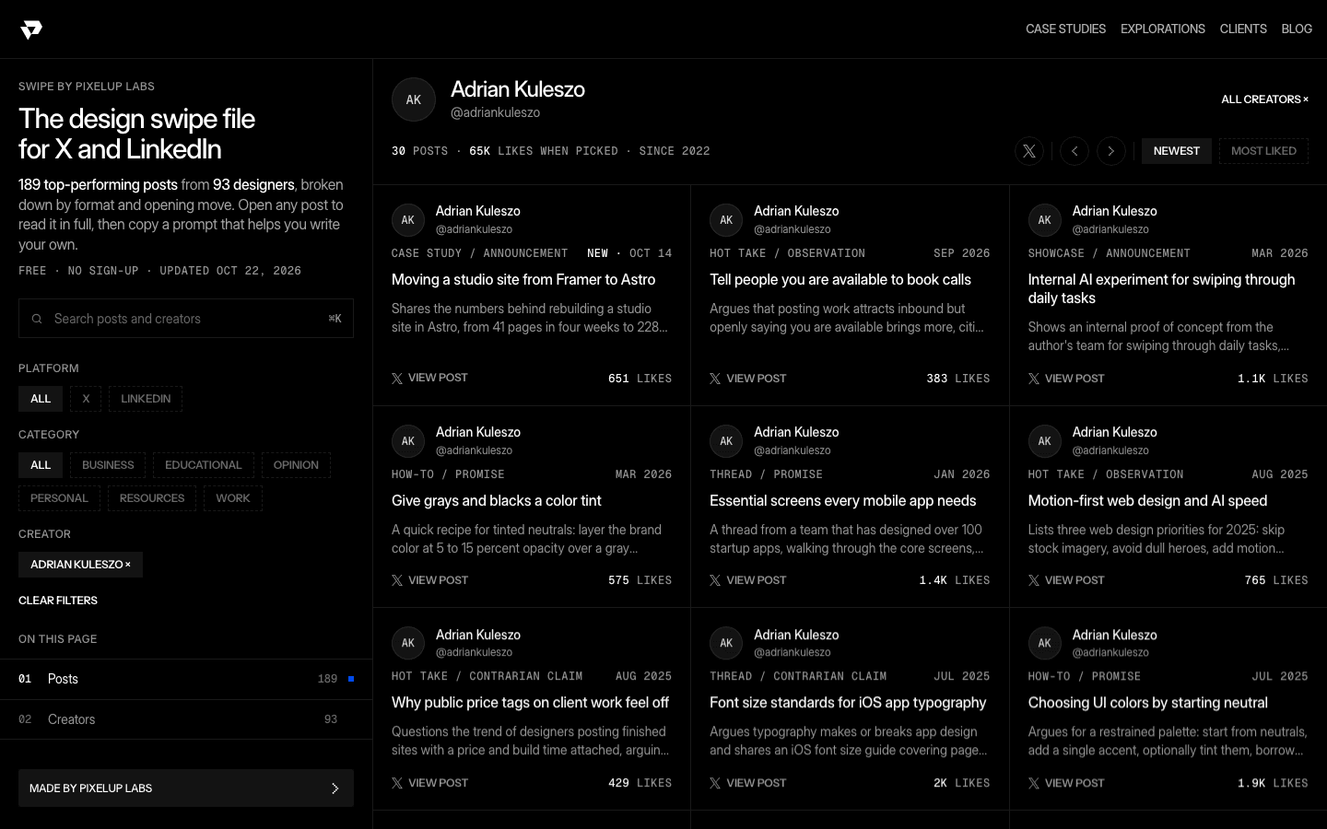This screenshot has width=1327, height=829.
Task: Select the Business category filter
Action: coord(108,465)
